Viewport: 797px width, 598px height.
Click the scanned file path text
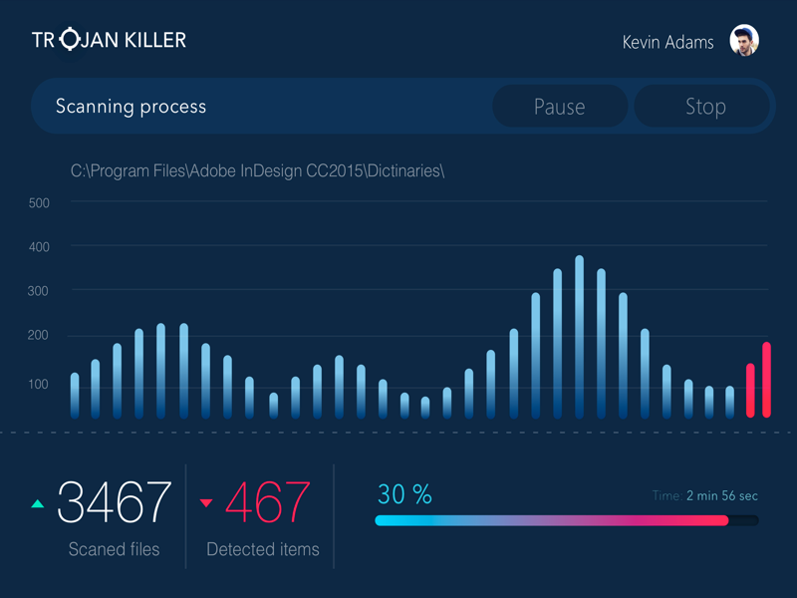257,170
